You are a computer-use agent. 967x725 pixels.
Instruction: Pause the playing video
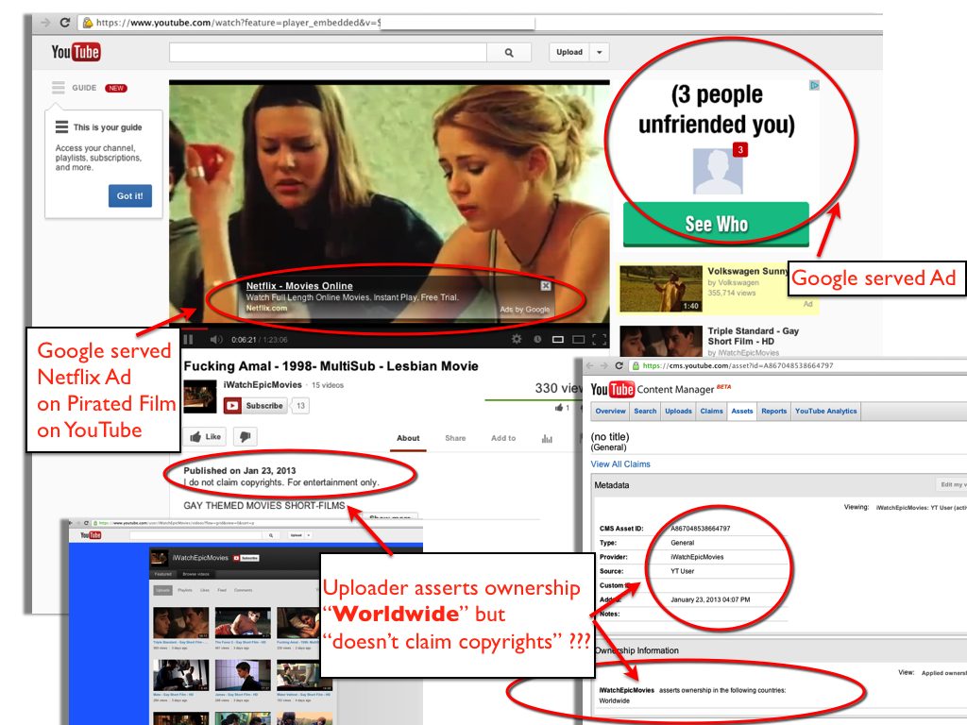pos(188,339)
